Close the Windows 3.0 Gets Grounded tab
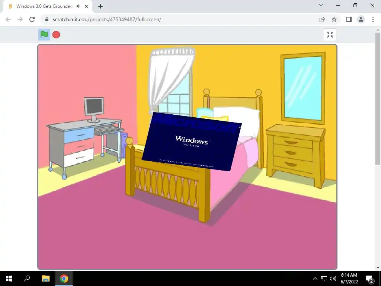381x286 pixels. (x=86, y=6)
